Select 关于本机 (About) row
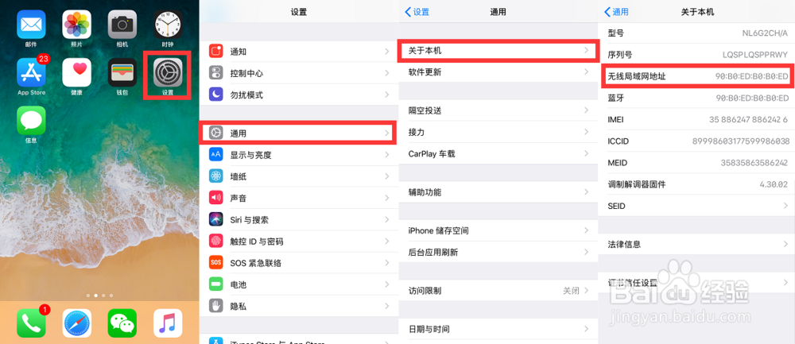Image resolution: width=795 pixels, height=344 pixels. click(x=497, y=50)
